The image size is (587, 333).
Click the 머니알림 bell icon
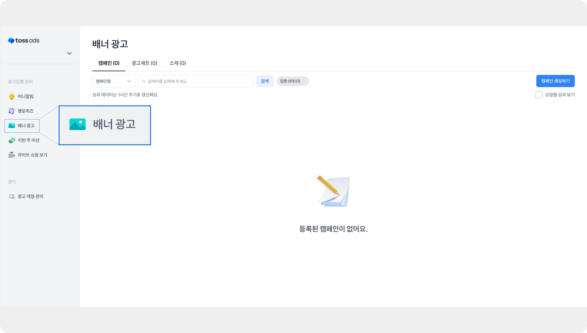[11, 96]
